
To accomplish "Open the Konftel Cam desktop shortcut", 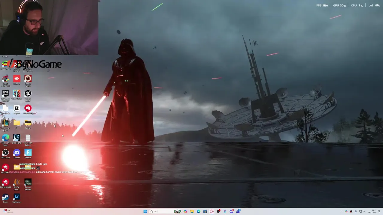I will click(x=17, y=185).
